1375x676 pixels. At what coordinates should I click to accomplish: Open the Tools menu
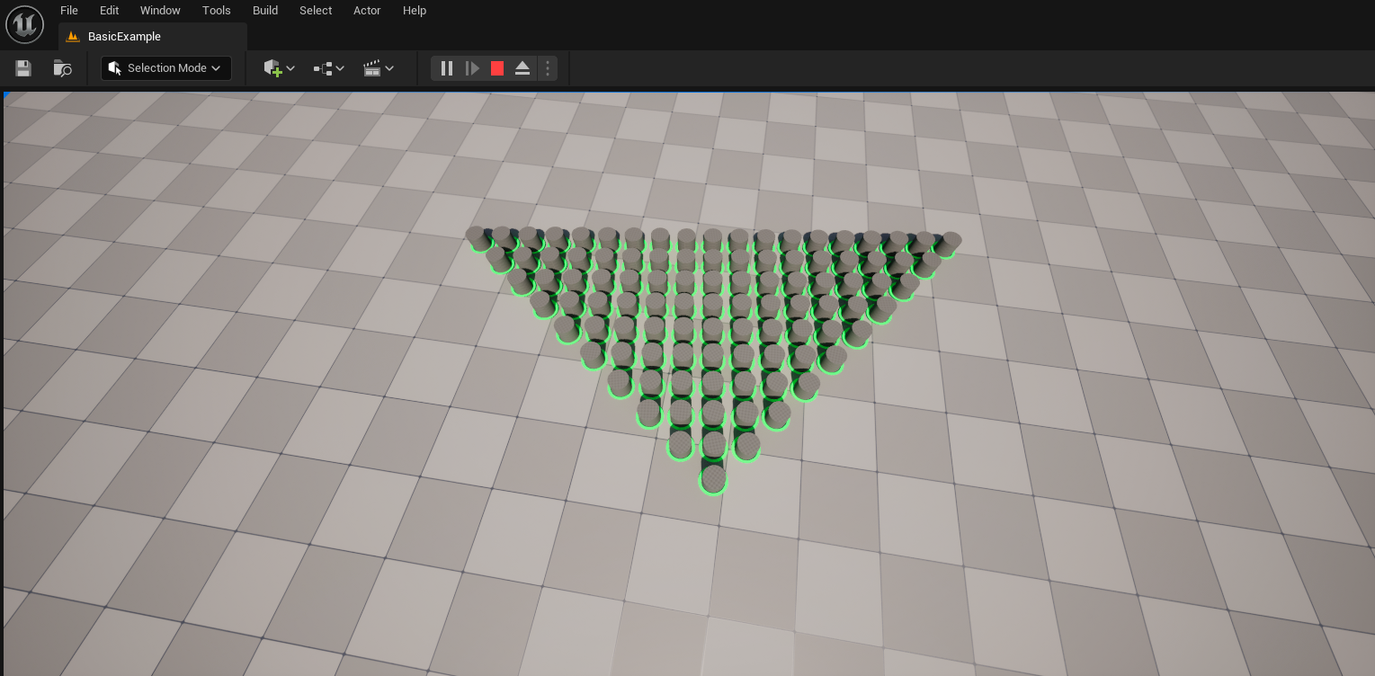click(x=216, y=10)
